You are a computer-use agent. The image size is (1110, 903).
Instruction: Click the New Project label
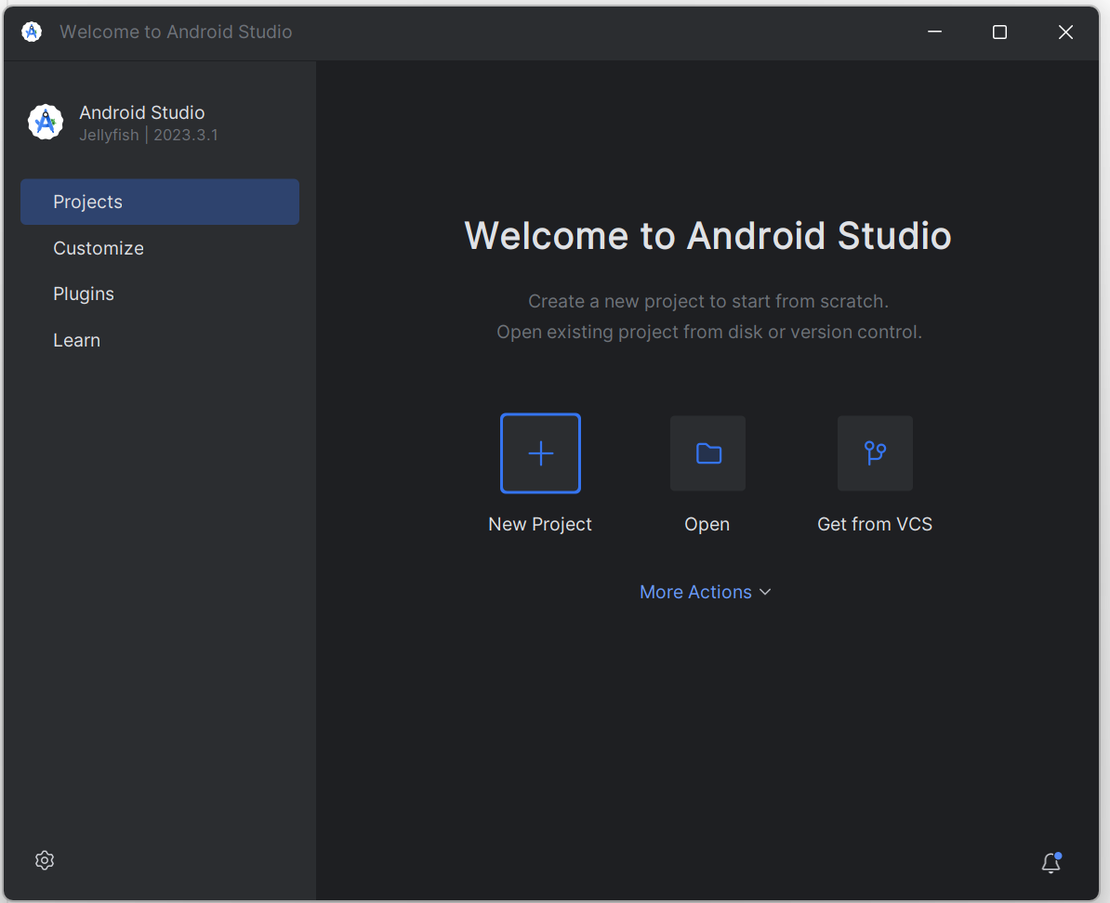tap(540, 524)
